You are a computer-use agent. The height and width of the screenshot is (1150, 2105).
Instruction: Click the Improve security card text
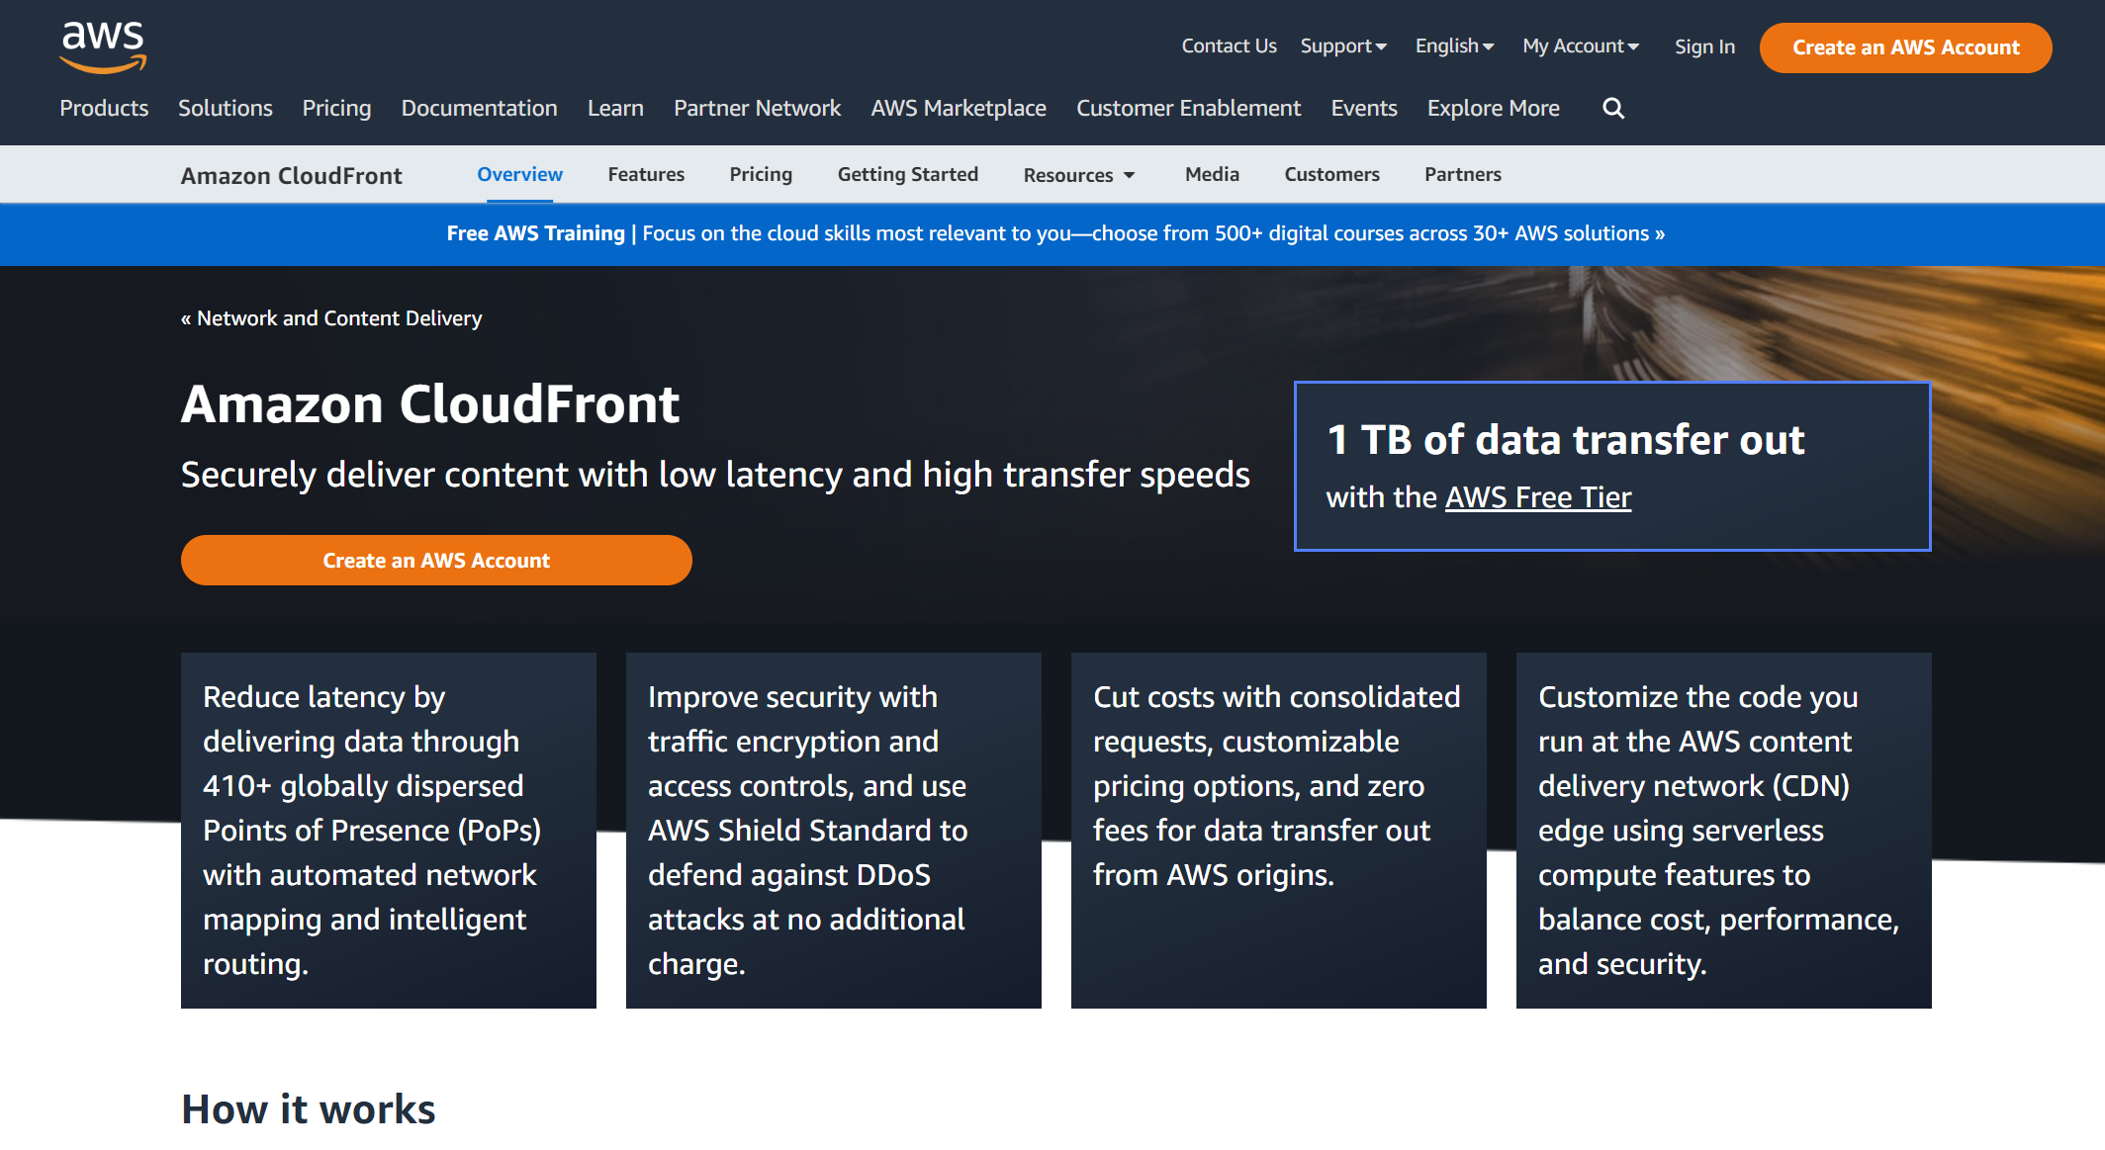(x=807, y=831)
